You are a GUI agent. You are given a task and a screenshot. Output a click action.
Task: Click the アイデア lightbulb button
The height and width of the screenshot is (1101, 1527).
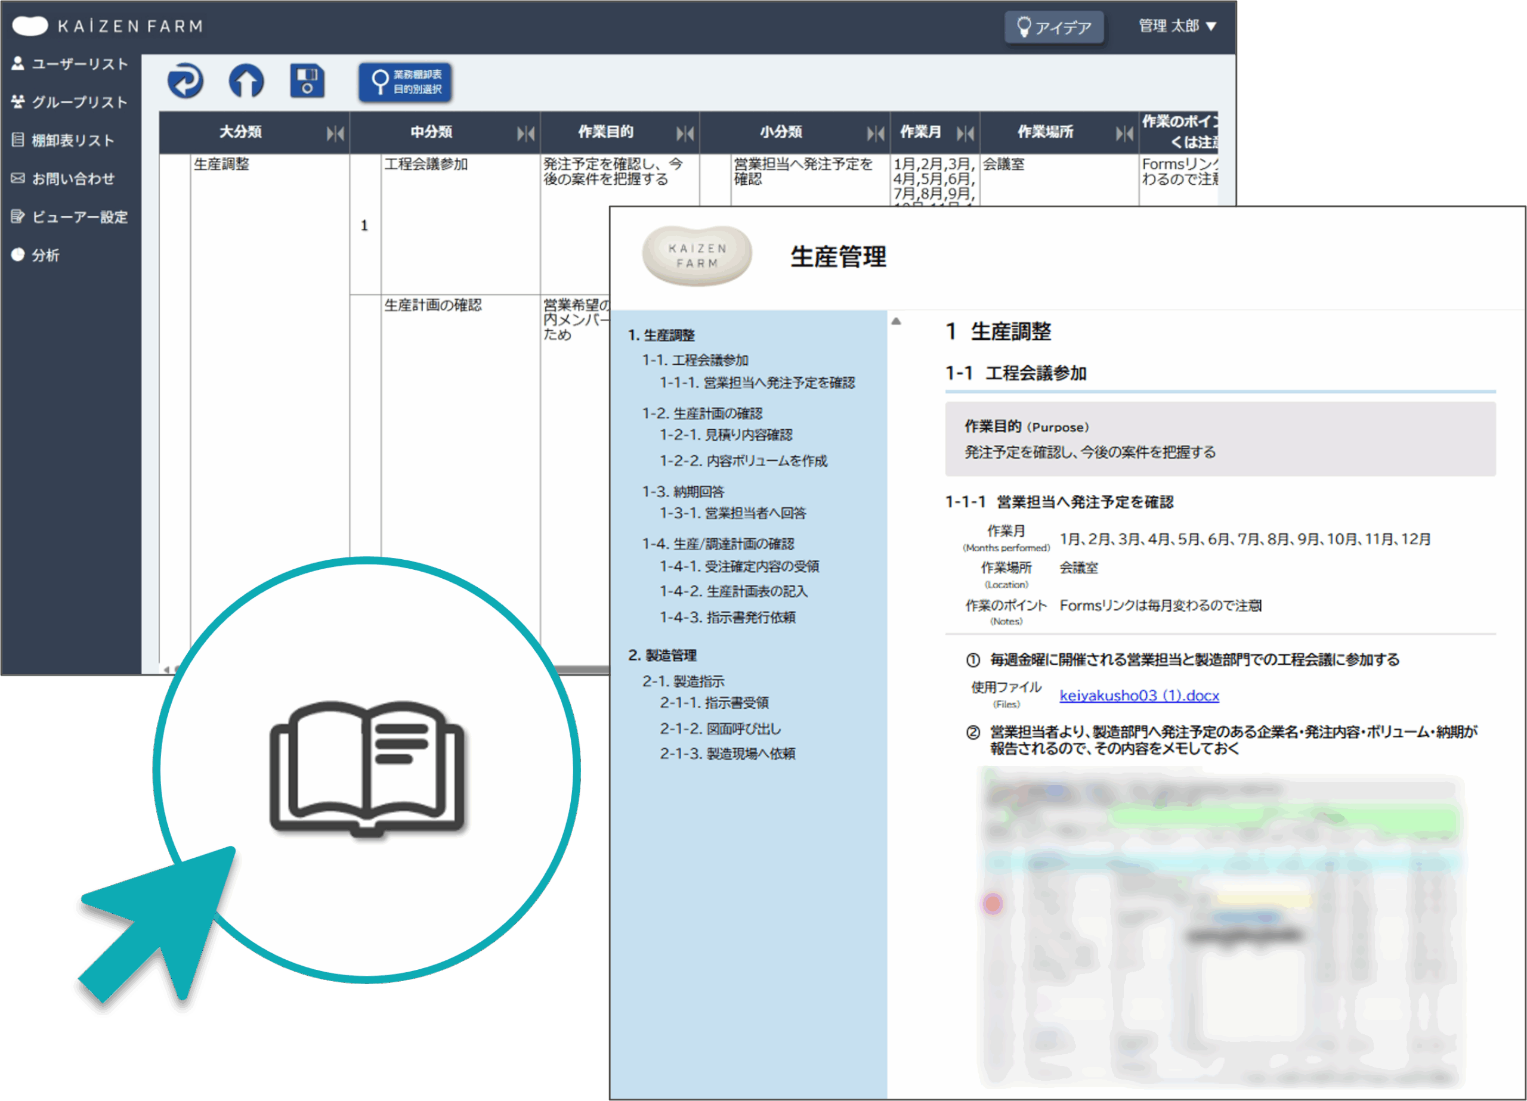[x=1053, y=27]
